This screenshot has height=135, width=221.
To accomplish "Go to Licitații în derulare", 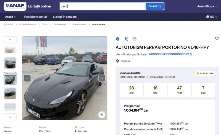I will point(65,17).
